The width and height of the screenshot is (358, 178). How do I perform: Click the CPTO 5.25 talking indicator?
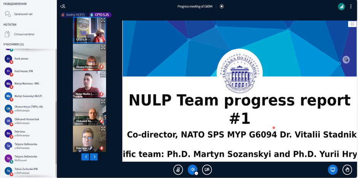(x=100, y=15)
